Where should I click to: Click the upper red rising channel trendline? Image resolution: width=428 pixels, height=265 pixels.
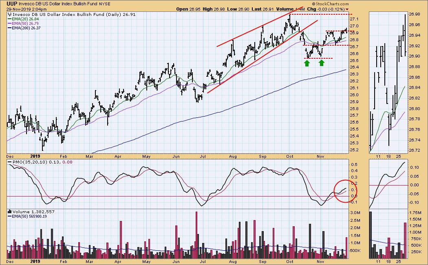253,30
